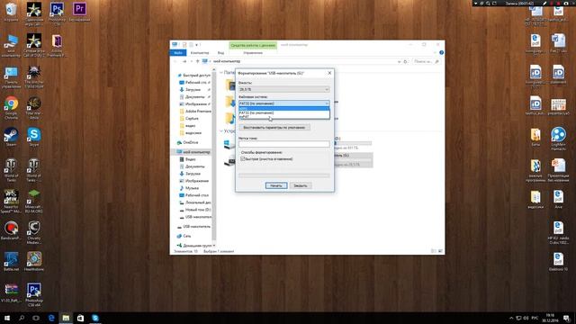
Task: Open the Action Center notifications icon
Action: tap(567, 318)
